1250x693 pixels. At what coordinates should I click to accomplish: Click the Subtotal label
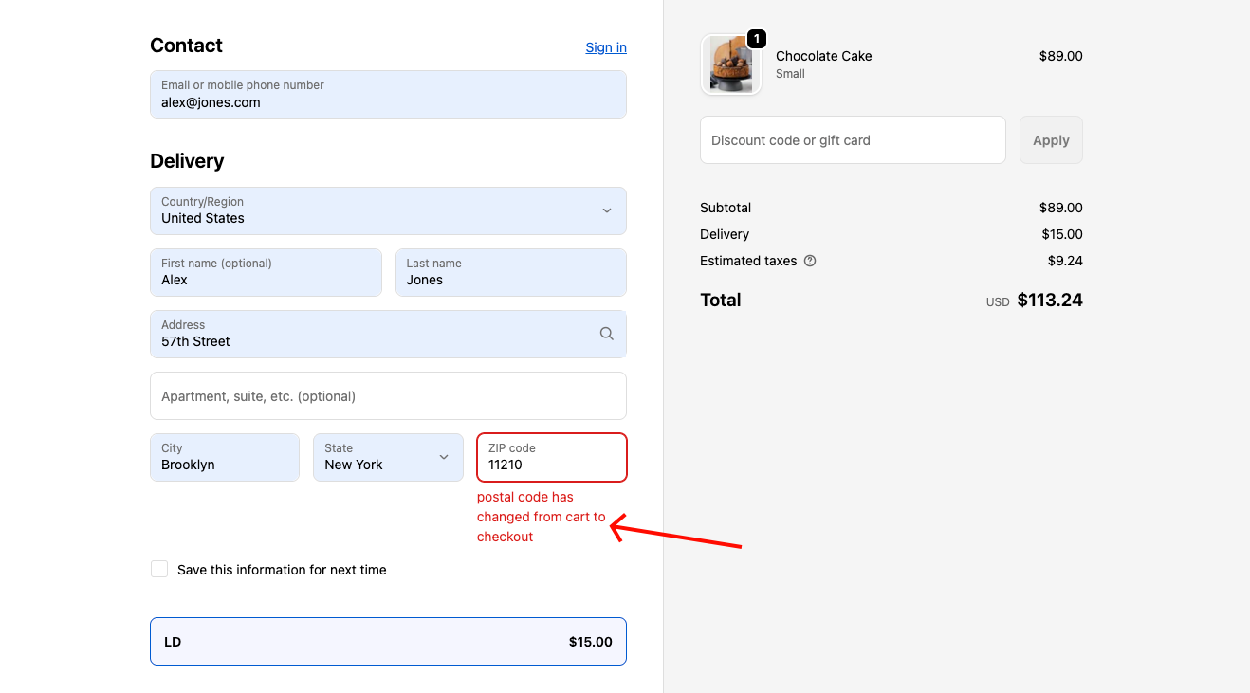(726, 208)
